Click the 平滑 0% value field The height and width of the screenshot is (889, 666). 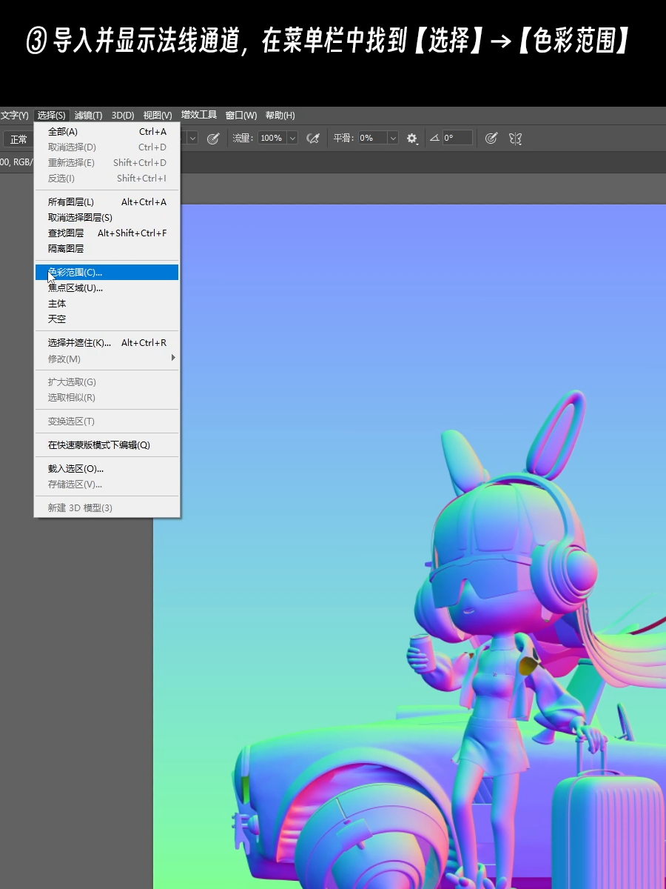tap(372, 138)
